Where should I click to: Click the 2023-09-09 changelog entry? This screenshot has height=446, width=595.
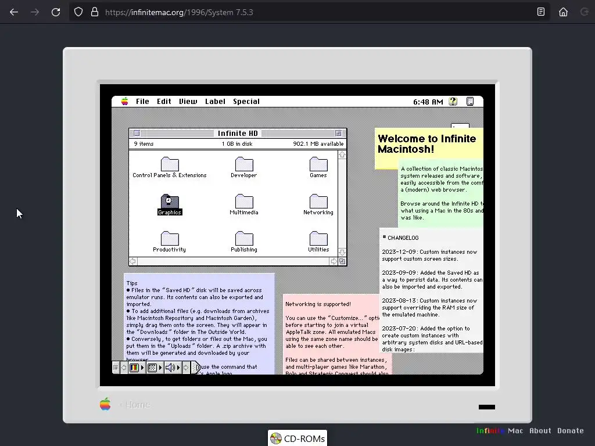pos(432,279)
